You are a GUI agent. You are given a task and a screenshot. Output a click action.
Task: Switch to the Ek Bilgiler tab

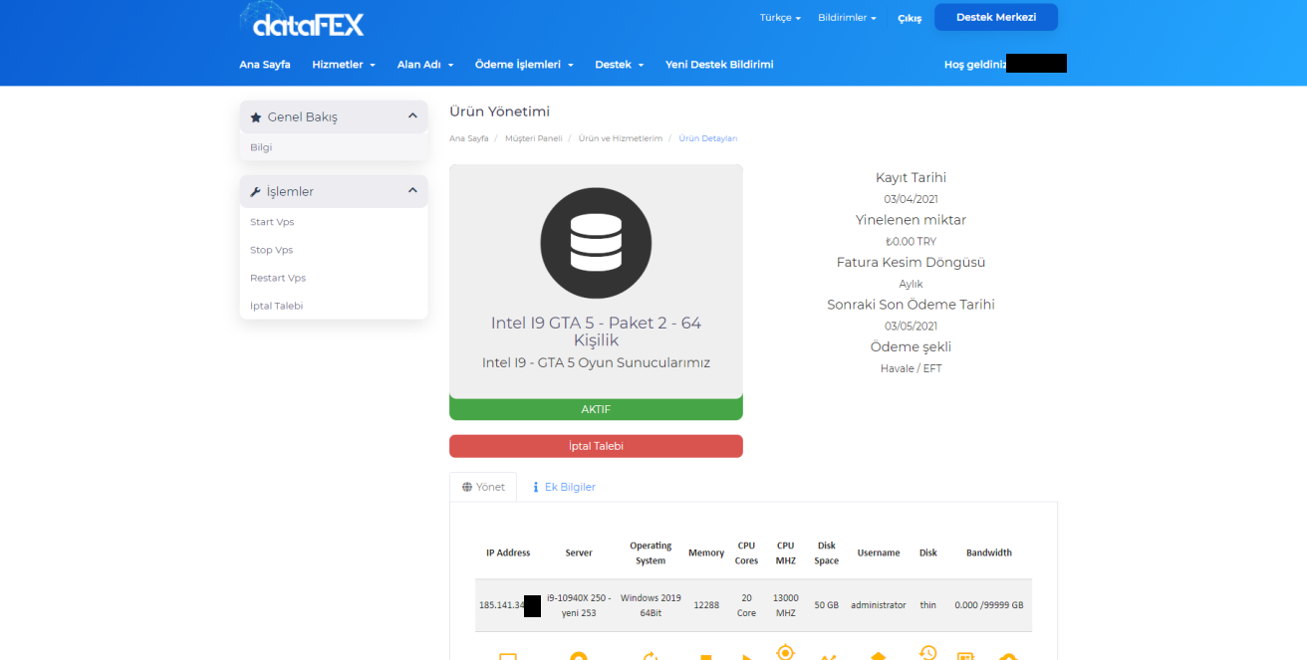[x=564, y=487]
